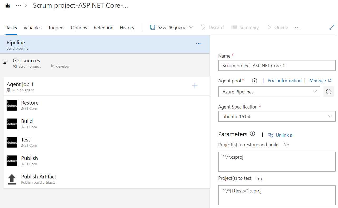Click the Publish Artifact upload arrow icon
The height and width of the screenshot is (208, 338).
[x=12, y=179]
